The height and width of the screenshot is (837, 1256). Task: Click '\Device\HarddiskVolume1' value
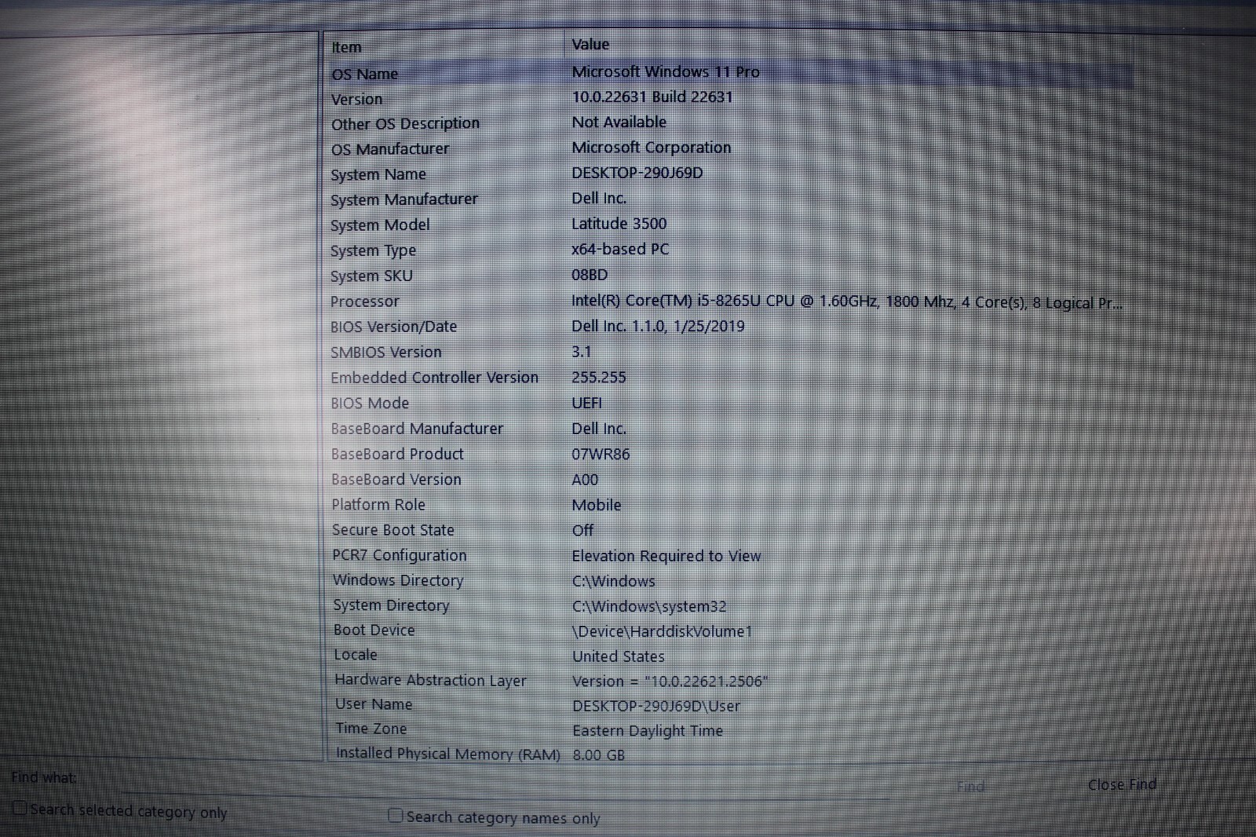click(x=663, y=631)
